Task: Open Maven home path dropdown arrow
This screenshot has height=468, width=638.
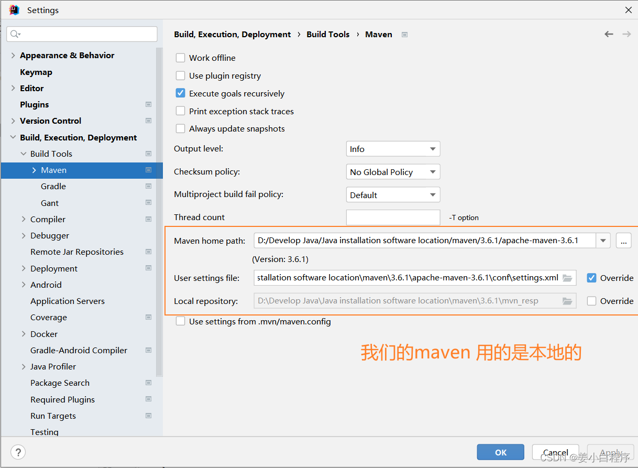Action: pos(603,241)
